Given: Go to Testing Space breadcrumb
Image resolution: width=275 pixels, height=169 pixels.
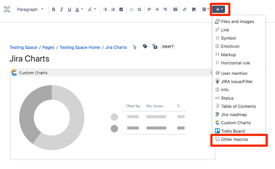Looking at the screenshot, I should [23, 47].
